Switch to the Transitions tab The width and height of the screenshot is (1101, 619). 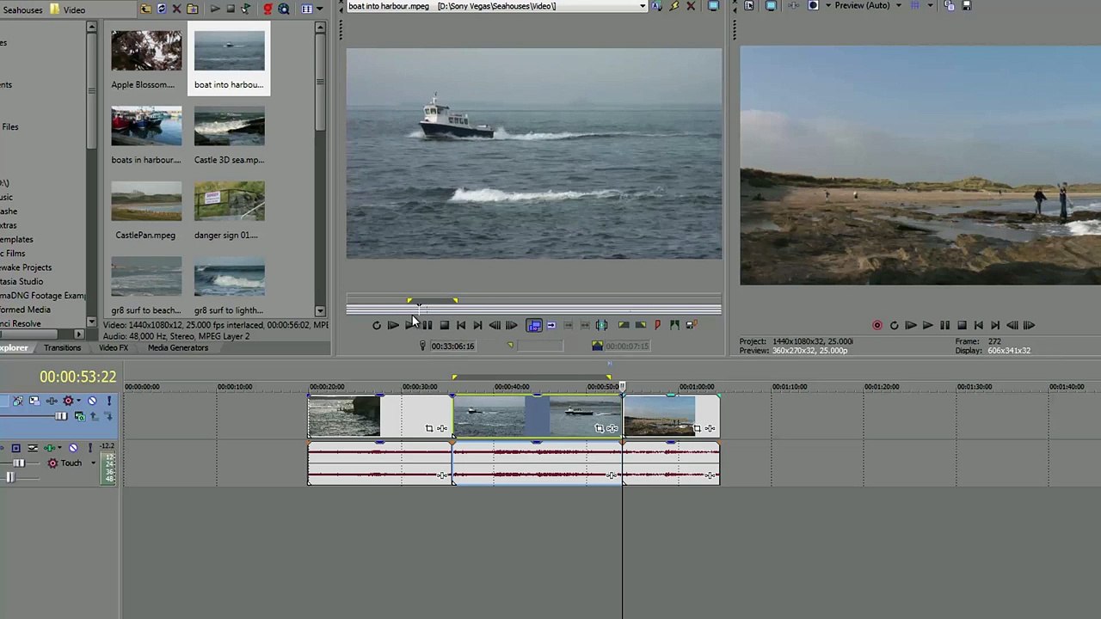click(62, 348)
